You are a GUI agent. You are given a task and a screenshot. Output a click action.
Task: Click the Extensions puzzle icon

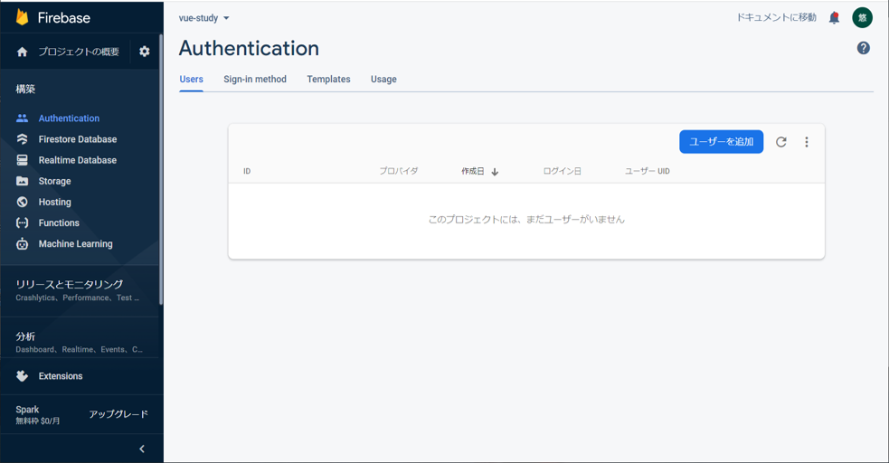point(22,375)
